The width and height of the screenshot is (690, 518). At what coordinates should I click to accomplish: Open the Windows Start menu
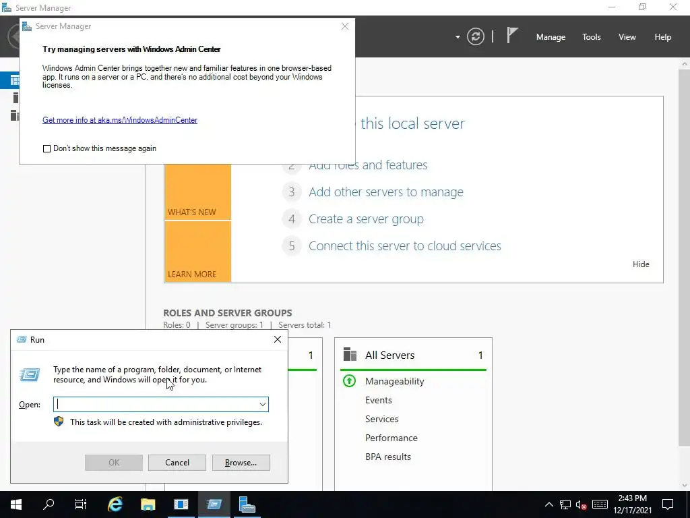pyautogui.click(x=16, y=505)
